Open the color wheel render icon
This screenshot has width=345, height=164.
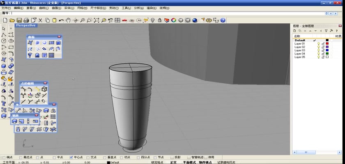(x=174, y=20)
